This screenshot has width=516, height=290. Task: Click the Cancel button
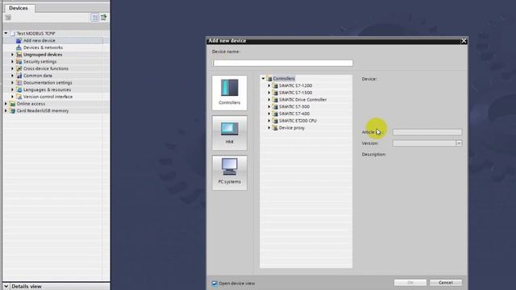(x=446, y=283)
